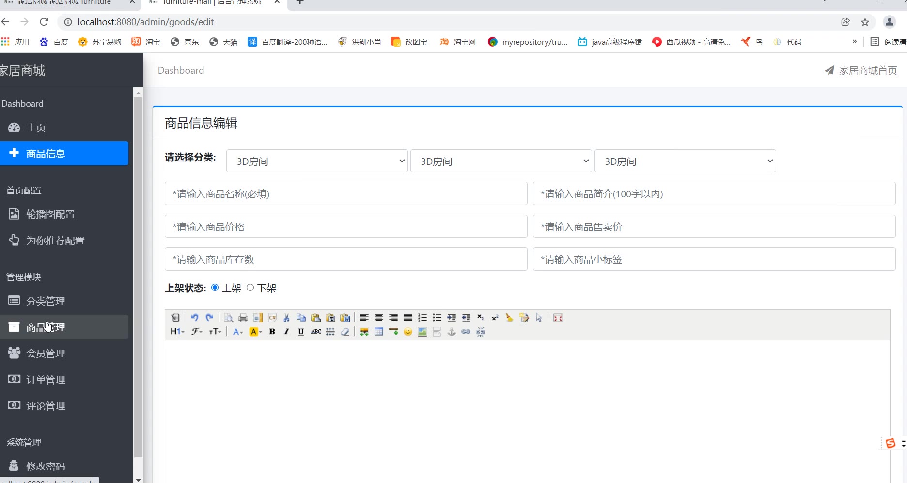Focus the 商品价格 input field
907x483 pixels.
pos(346,226)
